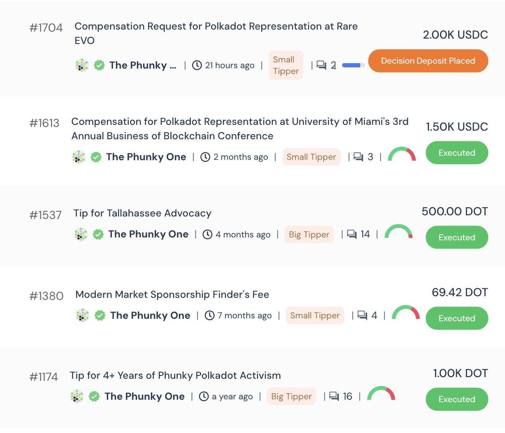Click the identicon avatar on referendum #1704
505x433 pixels.
pos(82,65)
